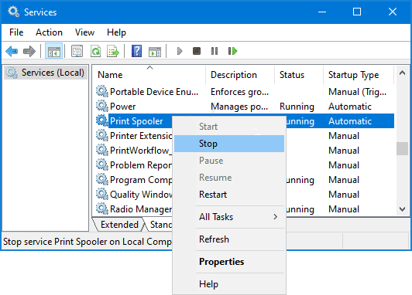This screenshot has width=412, height=295.
Task: Switch to the Standard tab
Action: (x=161, y=225)
